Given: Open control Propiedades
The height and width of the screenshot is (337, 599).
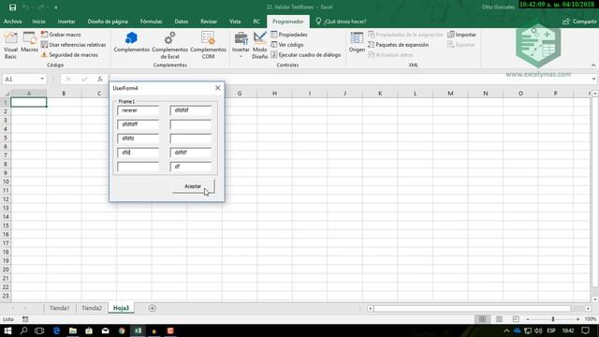Looking at the screenshot, I should pos(289,35).
